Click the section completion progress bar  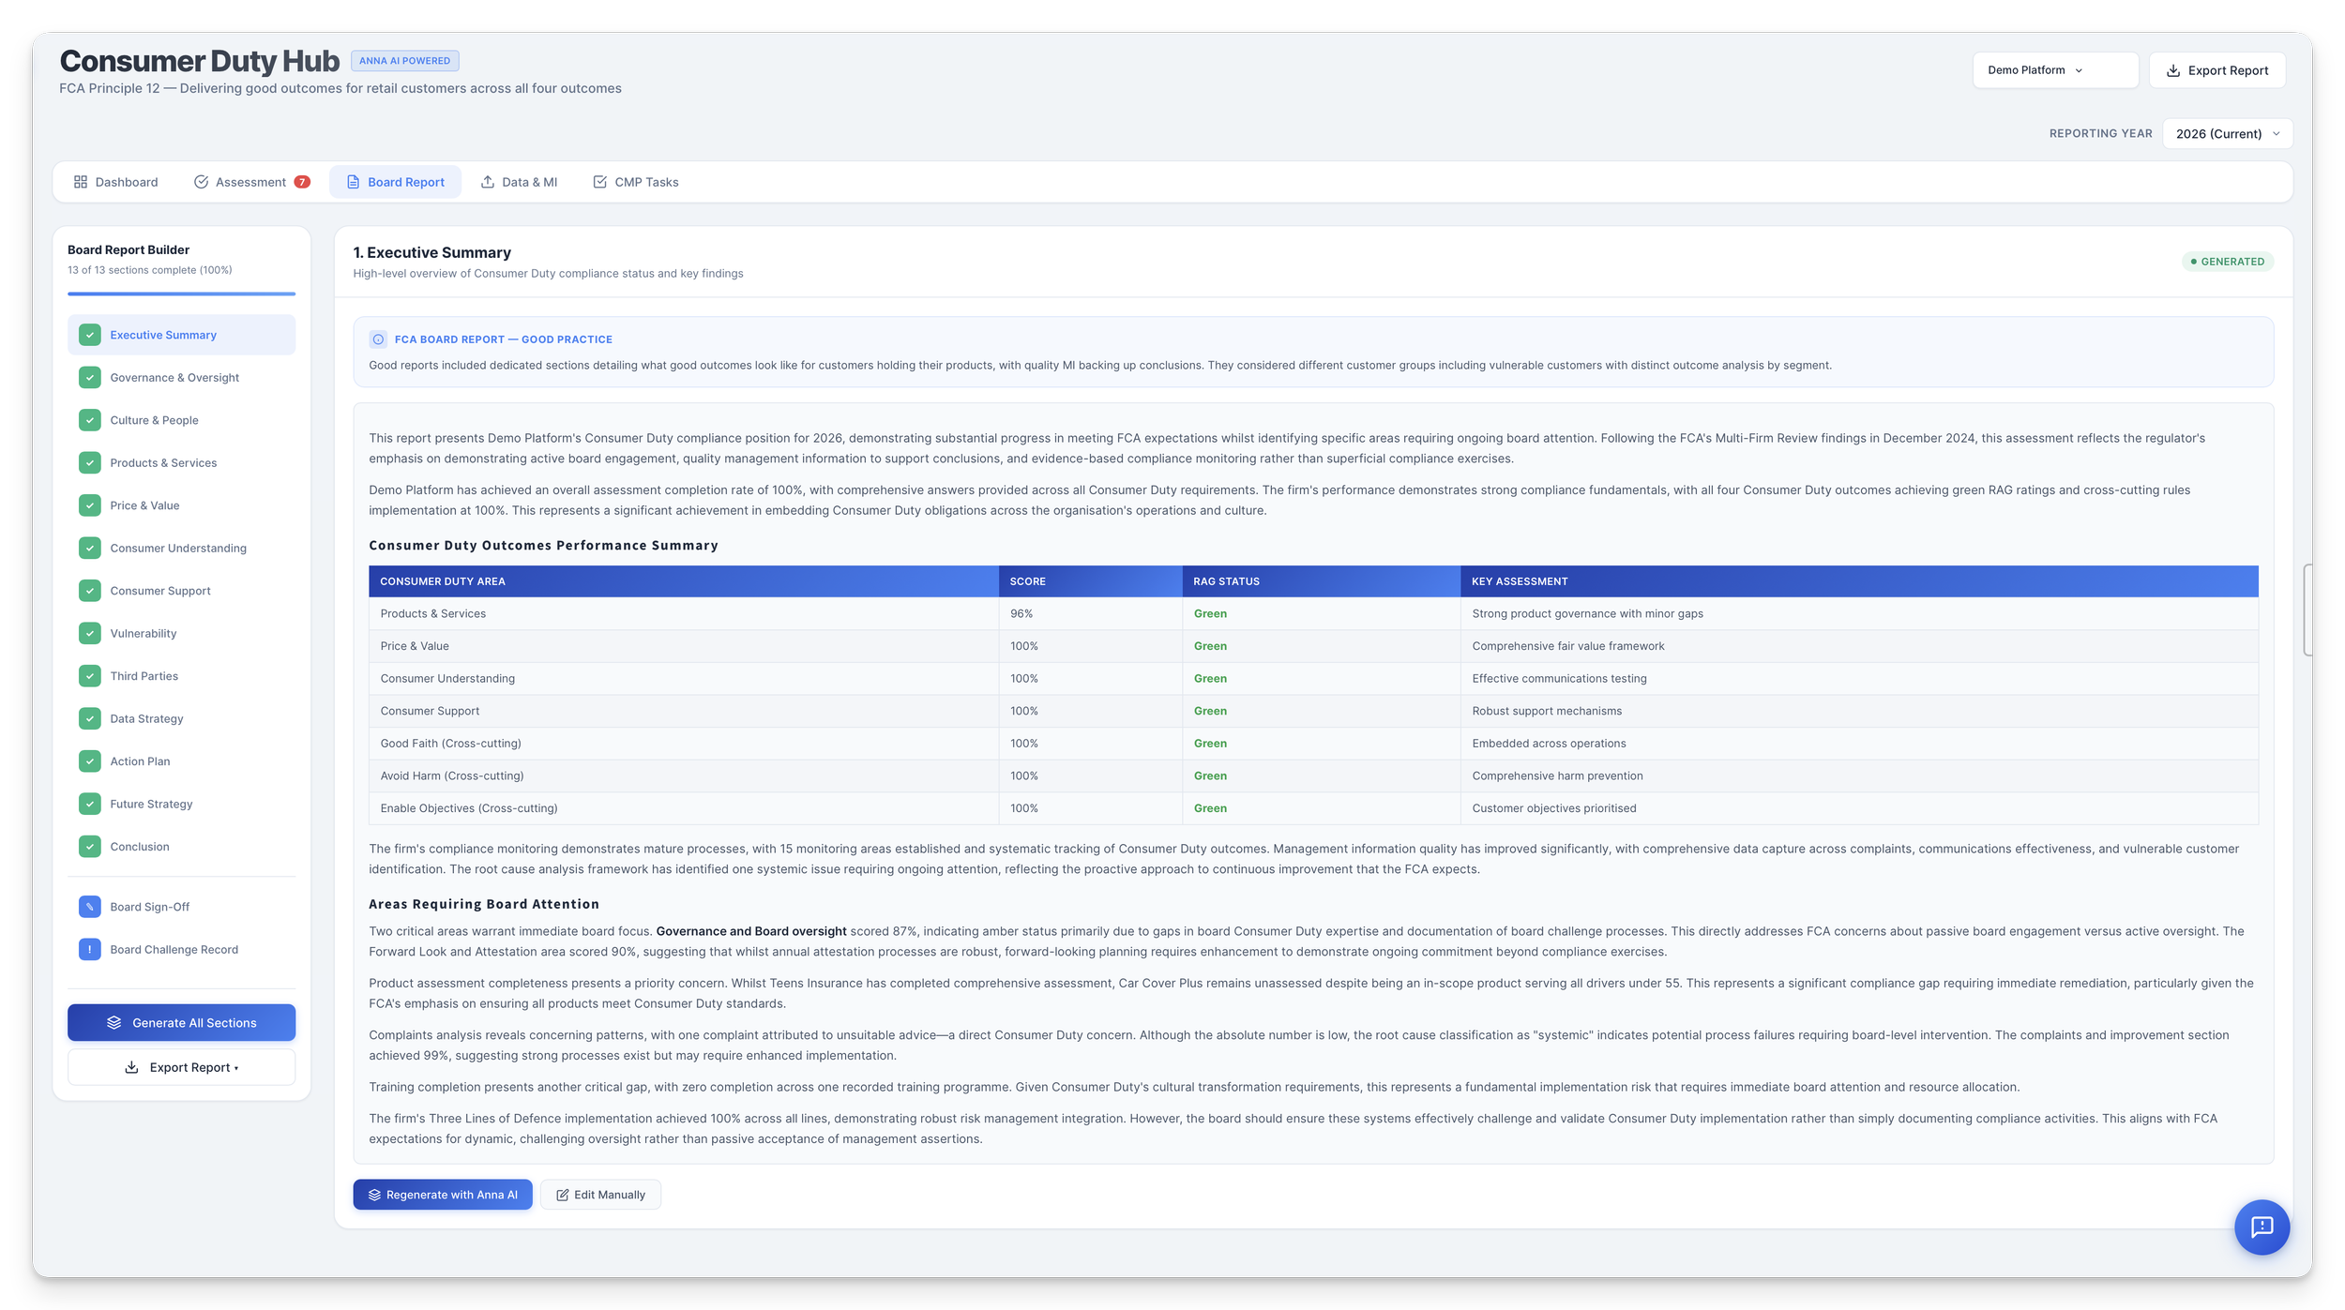click(181, 294)
